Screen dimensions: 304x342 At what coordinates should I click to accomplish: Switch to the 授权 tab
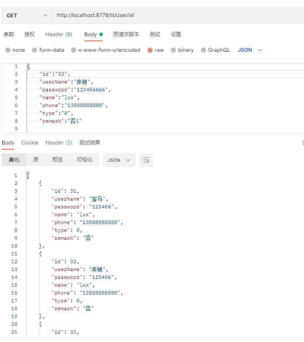(30, 34)
